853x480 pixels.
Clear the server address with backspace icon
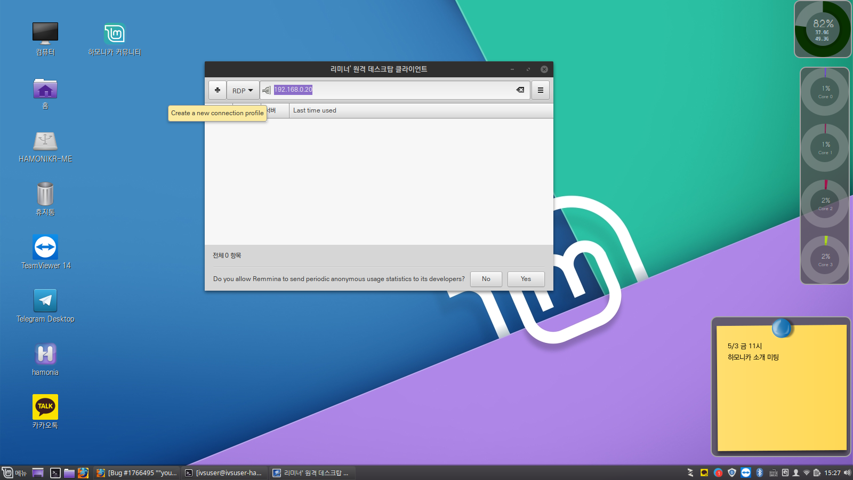pos(520,90)
